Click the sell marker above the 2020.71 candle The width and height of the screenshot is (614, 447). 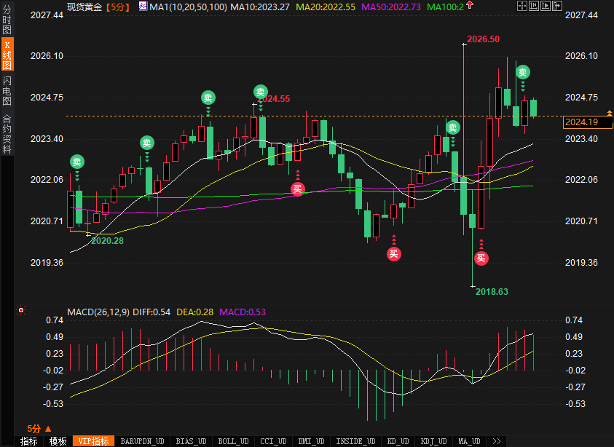77,162
